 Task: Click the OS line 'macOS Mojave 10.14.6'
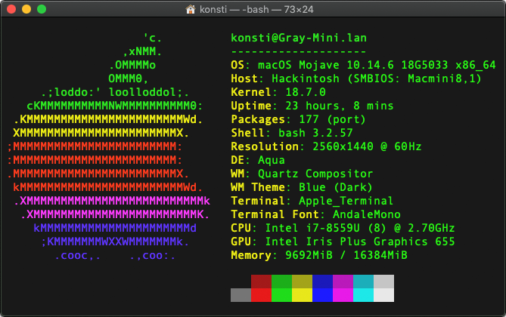pyautogui.click(x=326, y=65)
